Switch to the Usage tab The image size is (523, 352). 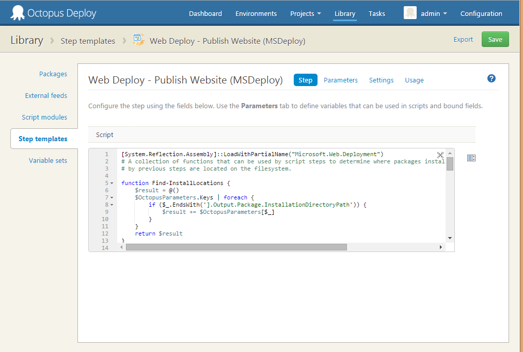(x=414, y=80)
